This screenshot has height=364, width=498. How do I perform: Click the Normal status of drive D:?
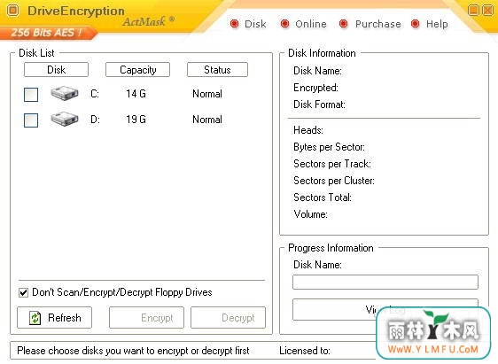(x=207, y=120)
